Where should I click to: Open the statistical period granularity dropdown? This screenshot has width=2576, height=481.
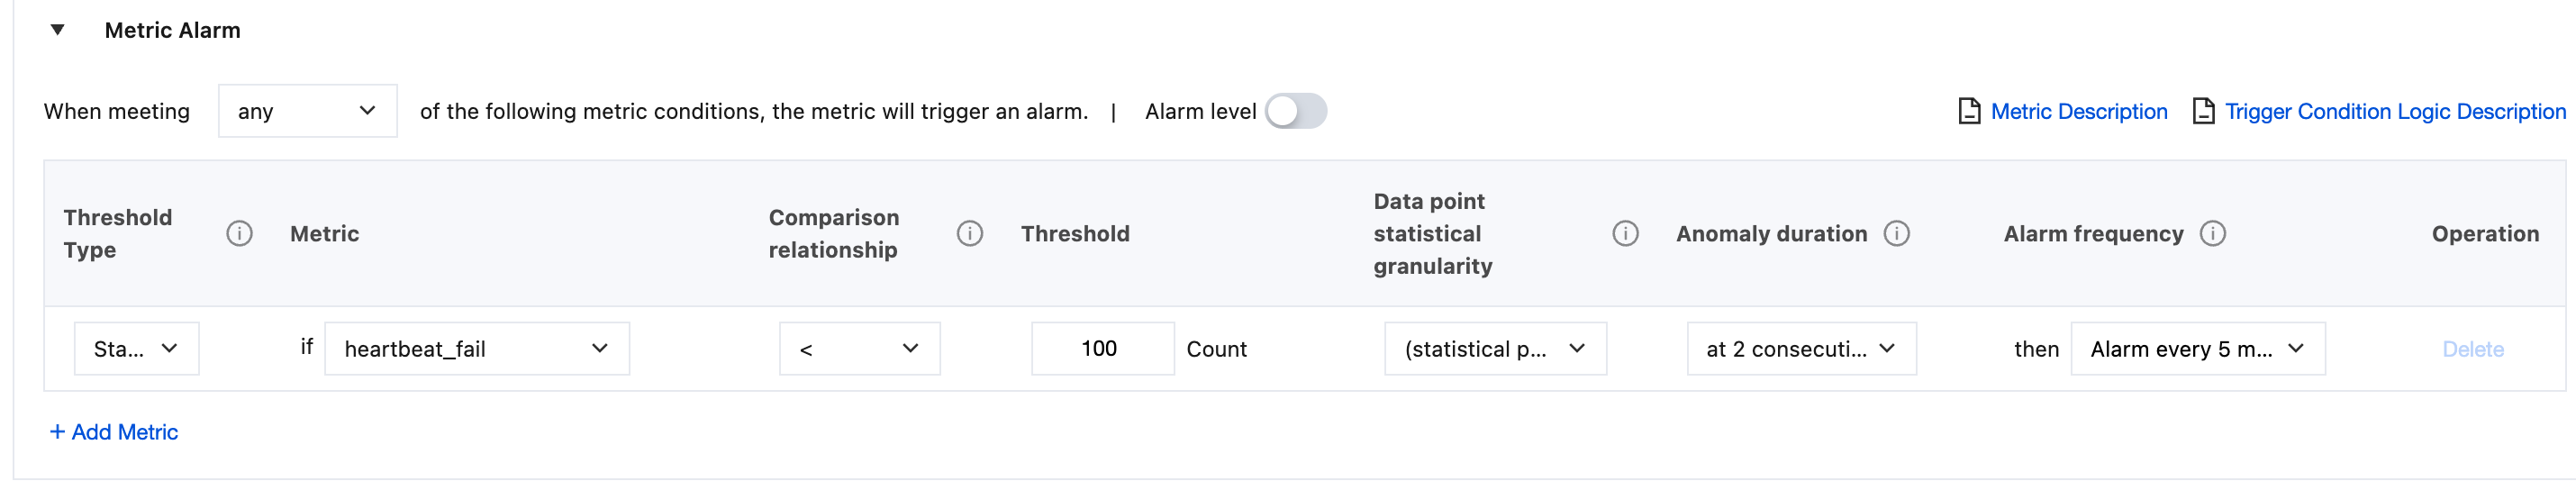pos(1495,348)
